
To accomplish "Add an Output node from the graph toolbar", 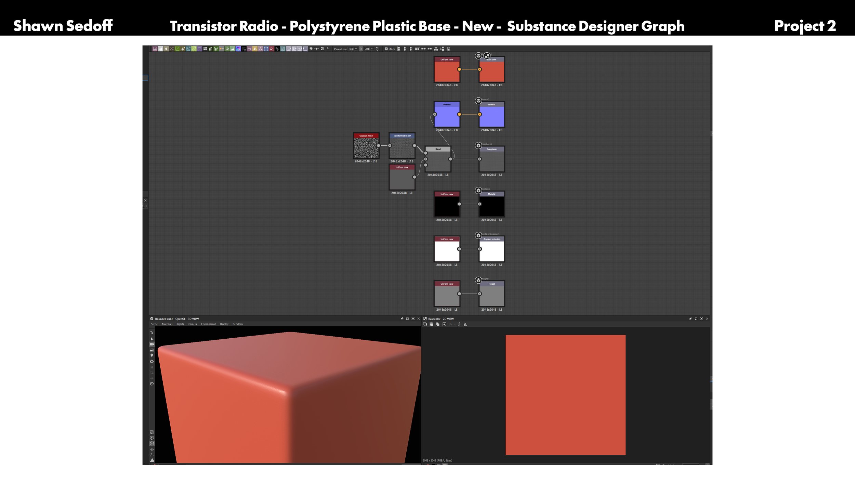I will click(x=305, y=49).
